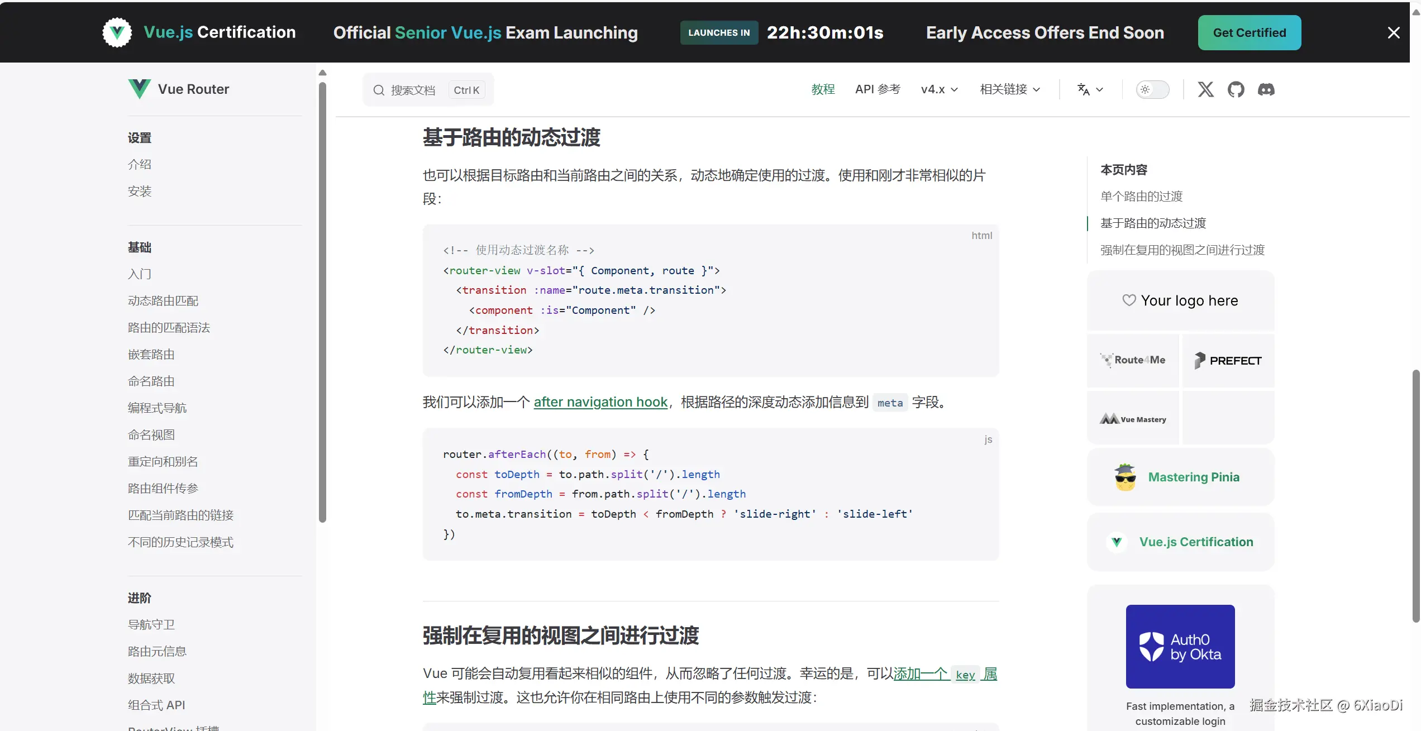Expand the 相关链接 dropdown menu

coord(1010,89)
